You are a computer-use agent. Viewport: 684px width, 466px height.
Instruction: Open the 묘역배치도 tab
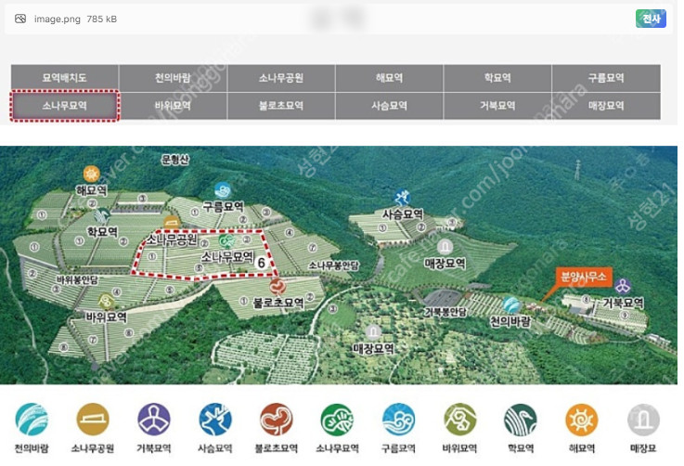point(65,78)
